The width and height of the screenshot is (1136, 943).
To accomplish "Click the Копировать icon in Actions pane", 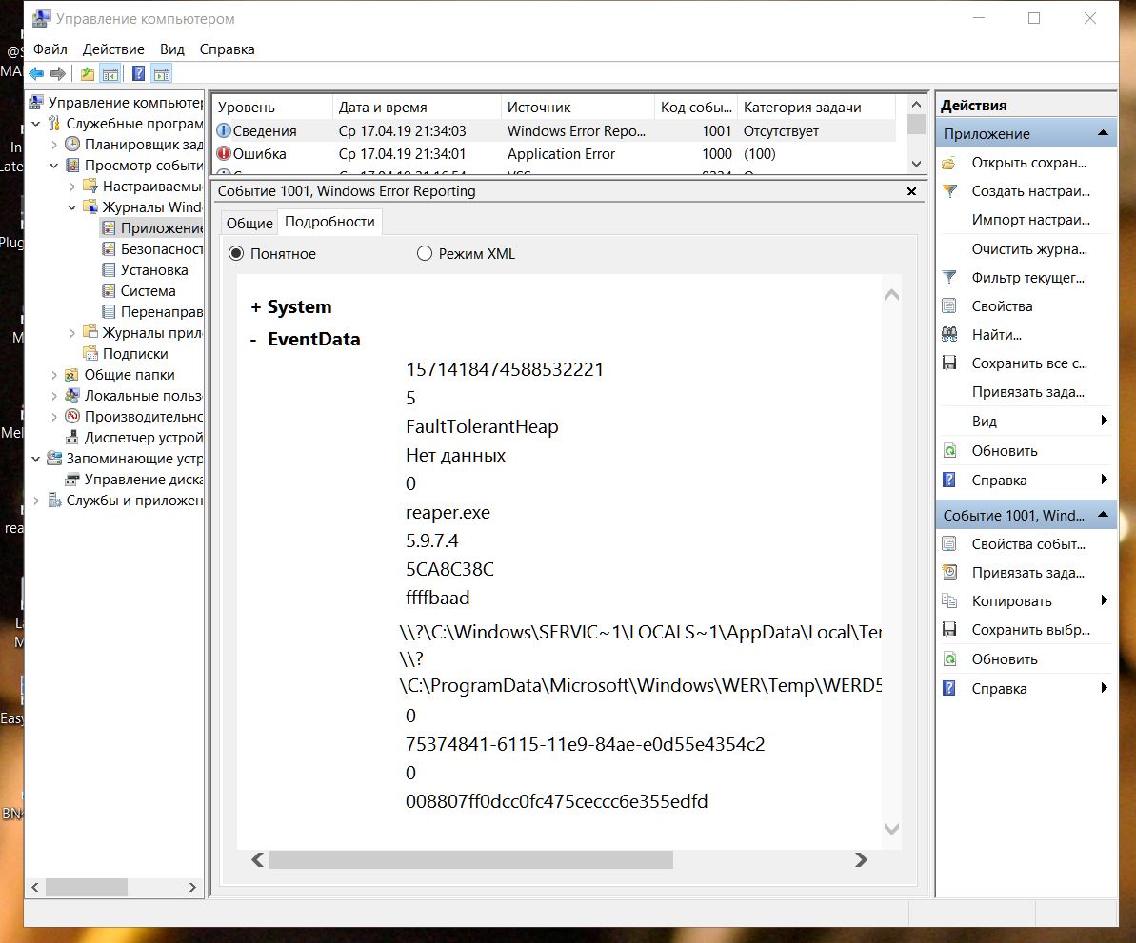I will pos(949,601).
